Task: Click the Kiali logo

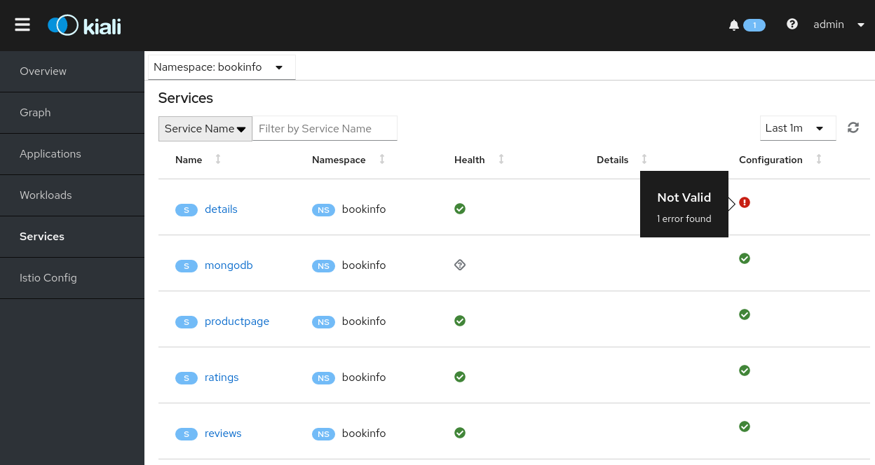Action: (84, 25)
